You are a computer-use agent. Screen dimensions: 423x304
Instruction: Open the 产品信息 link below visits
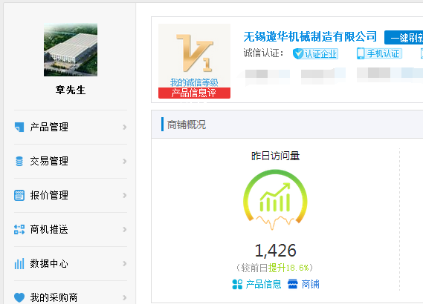(256, 284)
